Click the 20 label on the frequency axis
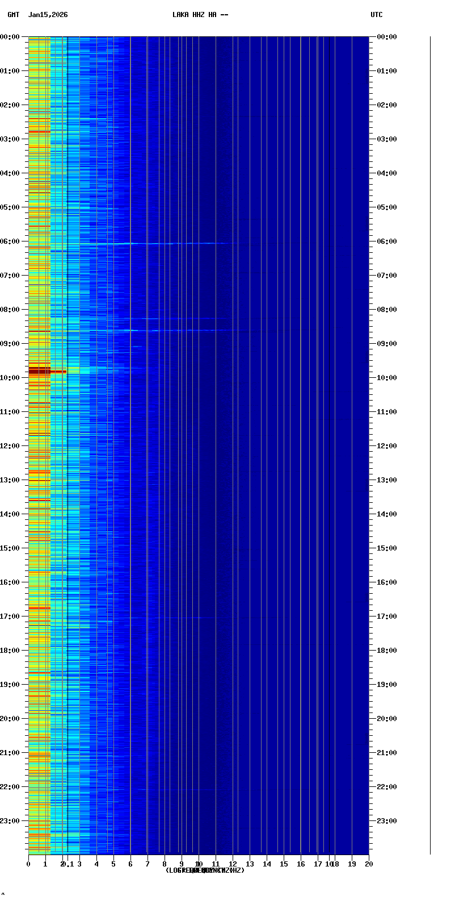The image size is (455, 900). [369, 864]
